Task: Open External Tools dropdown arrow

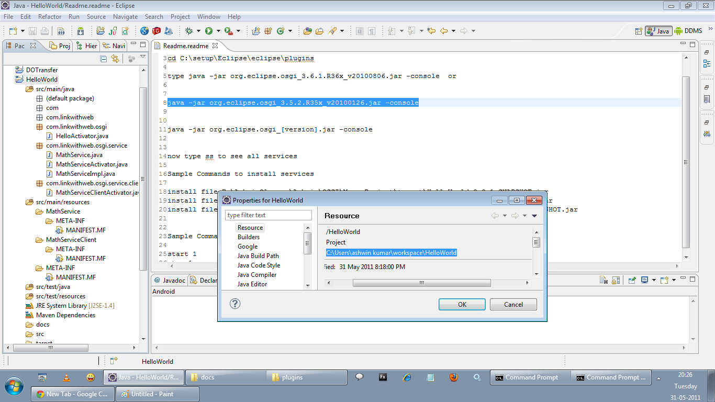Action: [238, 31]
